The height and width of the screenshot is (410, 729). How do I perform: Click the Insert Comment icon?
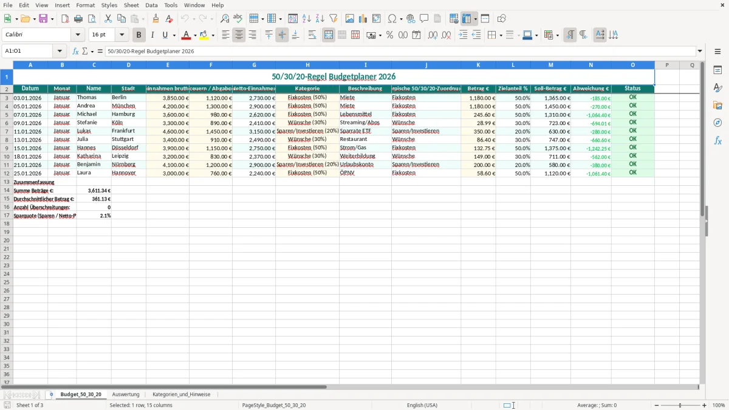tap(424, 19)
